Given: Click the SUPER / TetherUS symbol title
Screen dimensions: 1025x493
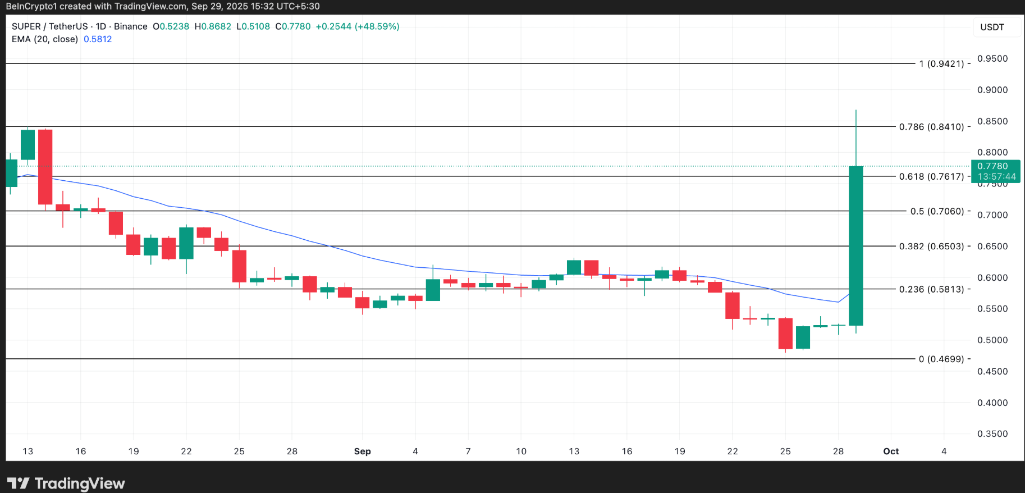Looking at the screenshot, I should [50, 26].
